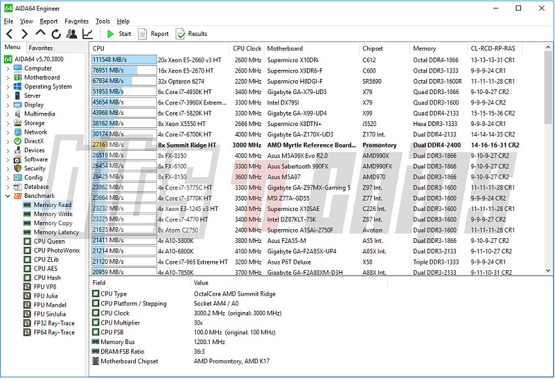Click the Forward navigation arrow

[x=24, y=34]
